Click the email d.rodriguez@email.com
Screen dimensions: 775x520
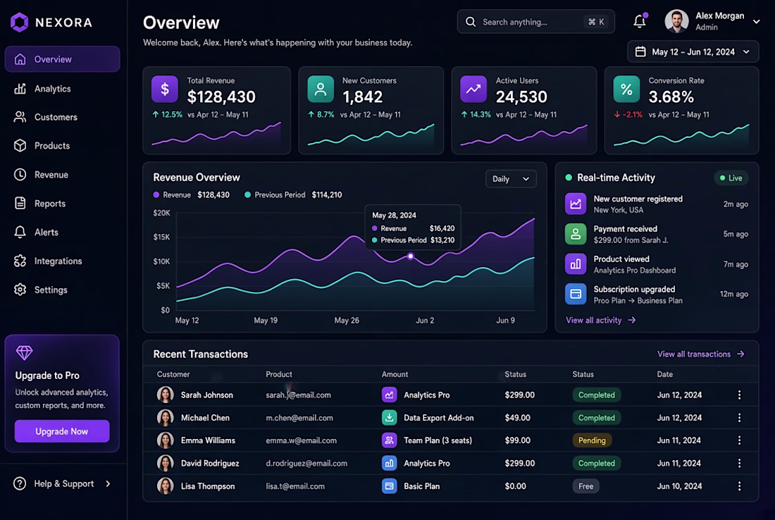tap(306, 463)
